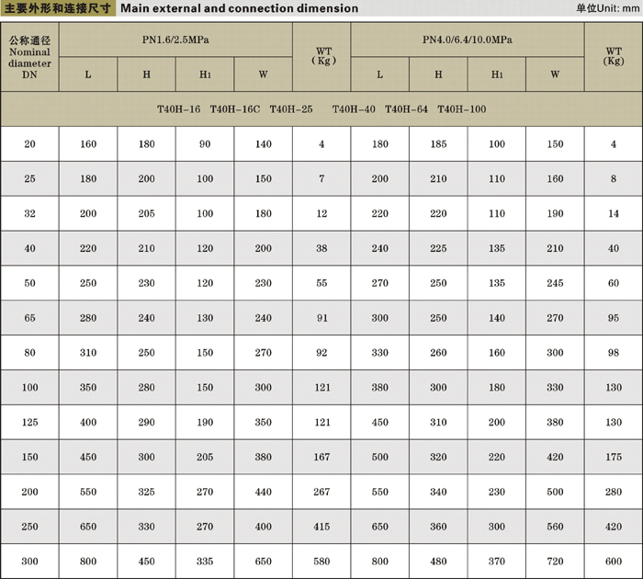Select the PN1.6/2.5MPa group header
The width and height of the screenshot is (643, 579).
pyautogui.click(x=175, y=40)
